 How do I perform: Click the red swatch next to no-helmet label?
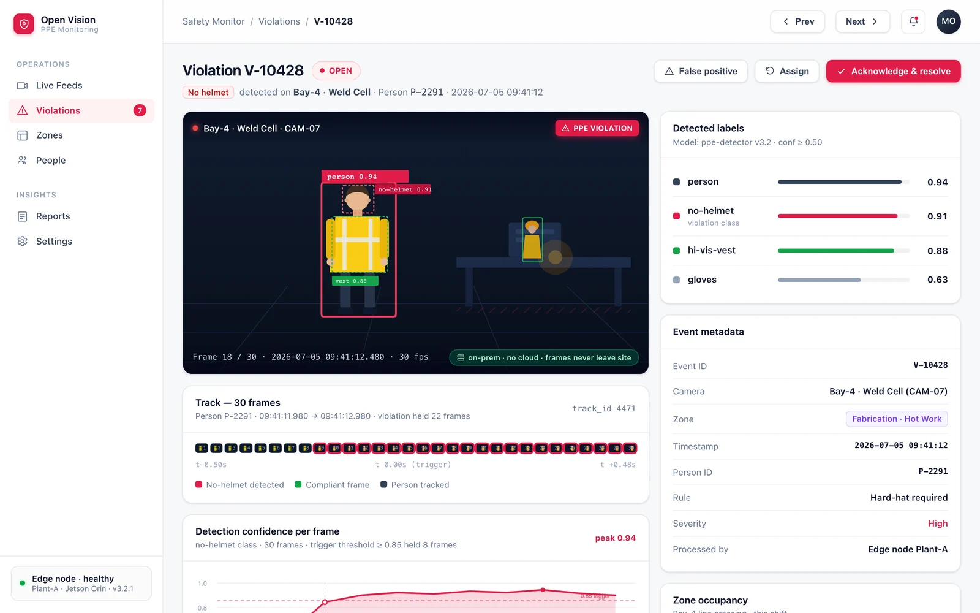676,216
